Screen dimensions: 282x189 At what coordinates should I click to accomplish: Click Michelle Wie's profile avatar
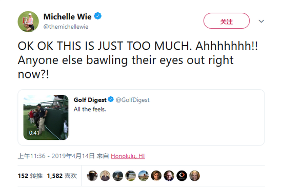click(28, 22)
